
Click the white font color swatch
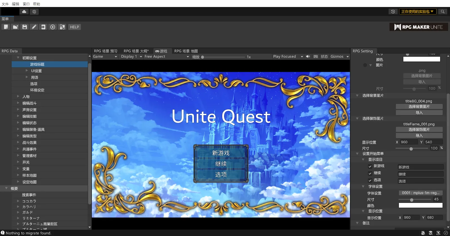420,206
